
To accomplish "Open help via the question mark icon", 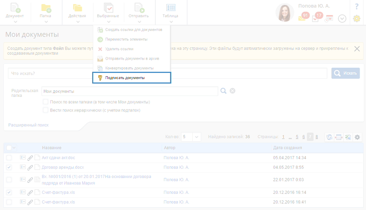I will tap(357, 6).
